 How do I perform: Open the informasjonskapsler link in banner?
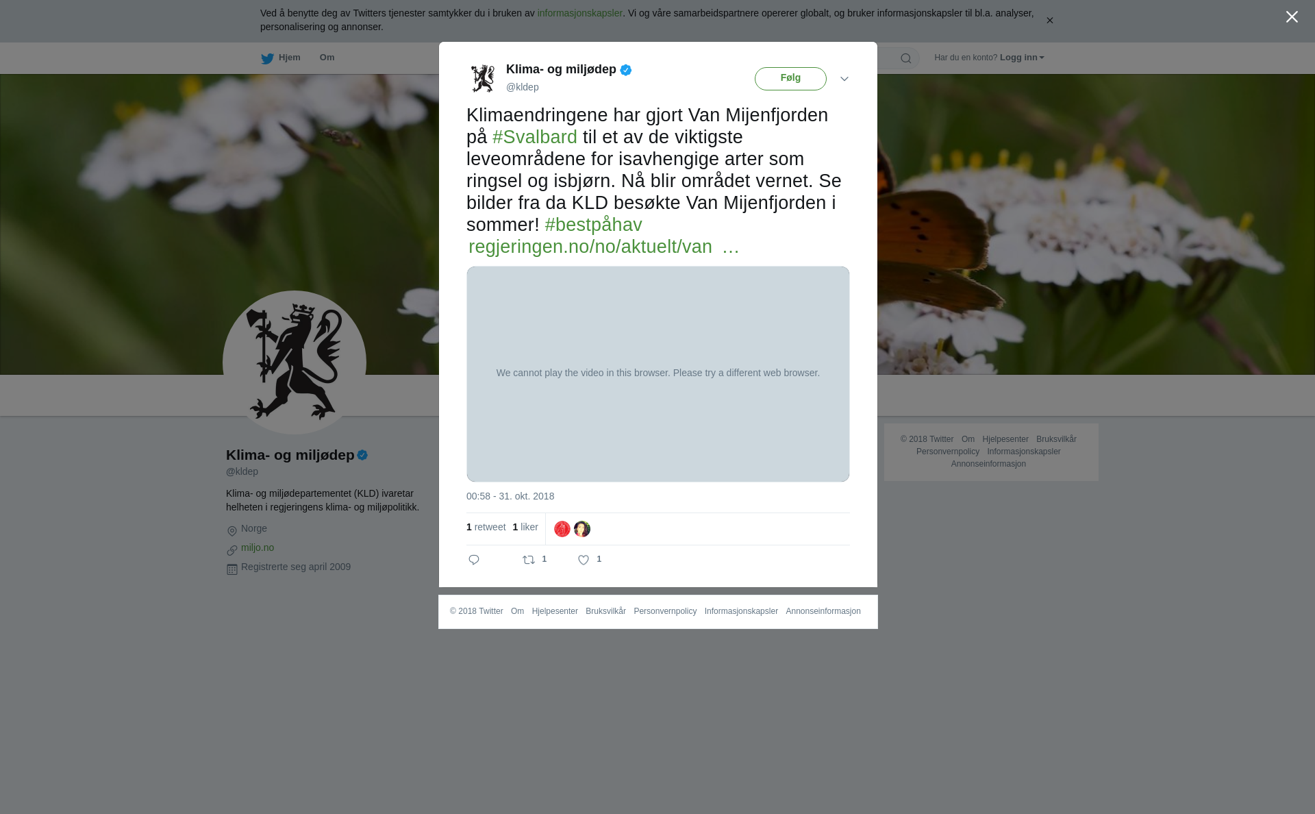point(579,13)
